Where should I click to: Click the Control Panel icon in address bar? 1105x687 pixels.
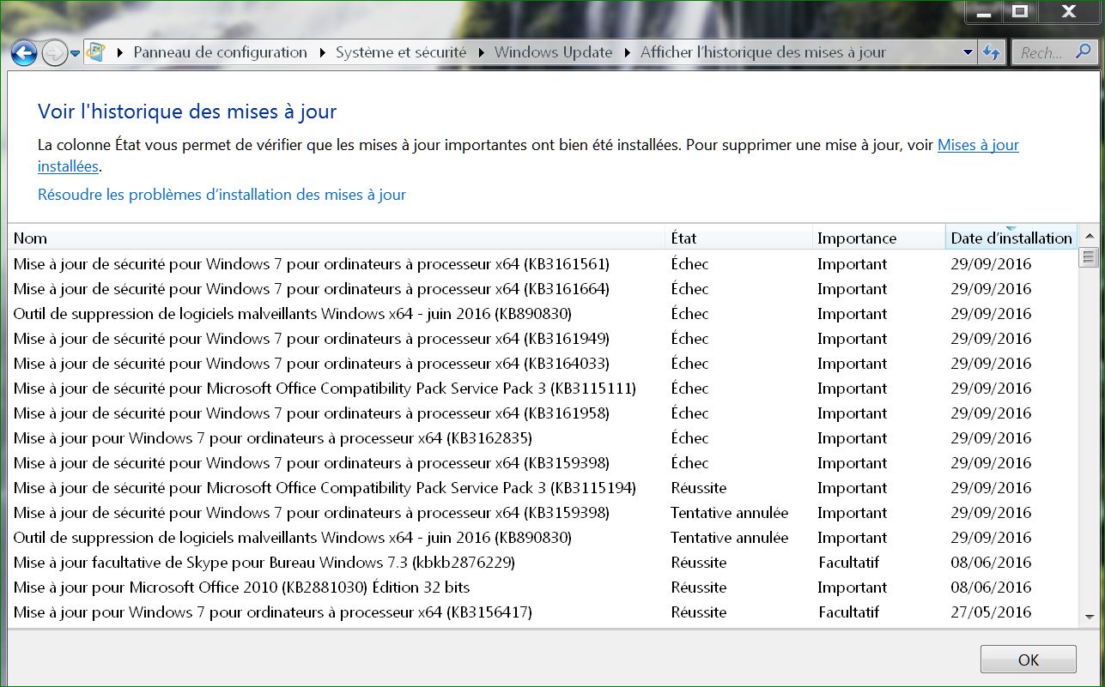[x=95, y=52]
